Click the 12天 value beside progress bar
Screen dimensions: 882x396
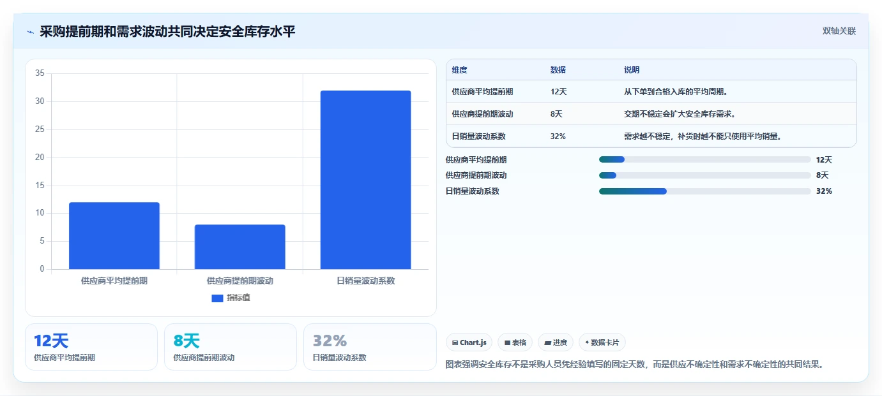[x=824, y=160]
